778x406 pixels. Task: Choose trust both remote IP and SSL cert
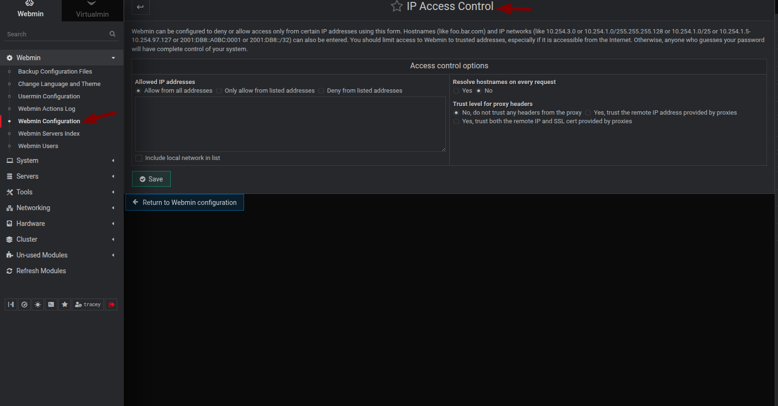456,121
